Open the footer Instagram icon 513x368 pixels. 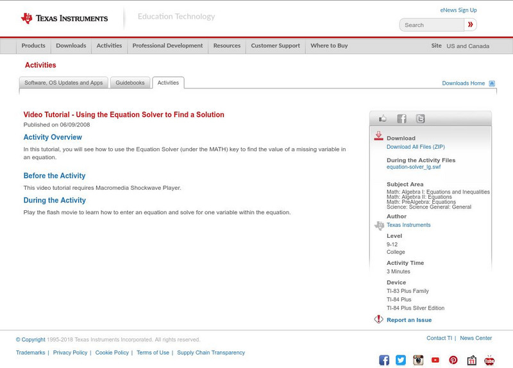[418, 360]
